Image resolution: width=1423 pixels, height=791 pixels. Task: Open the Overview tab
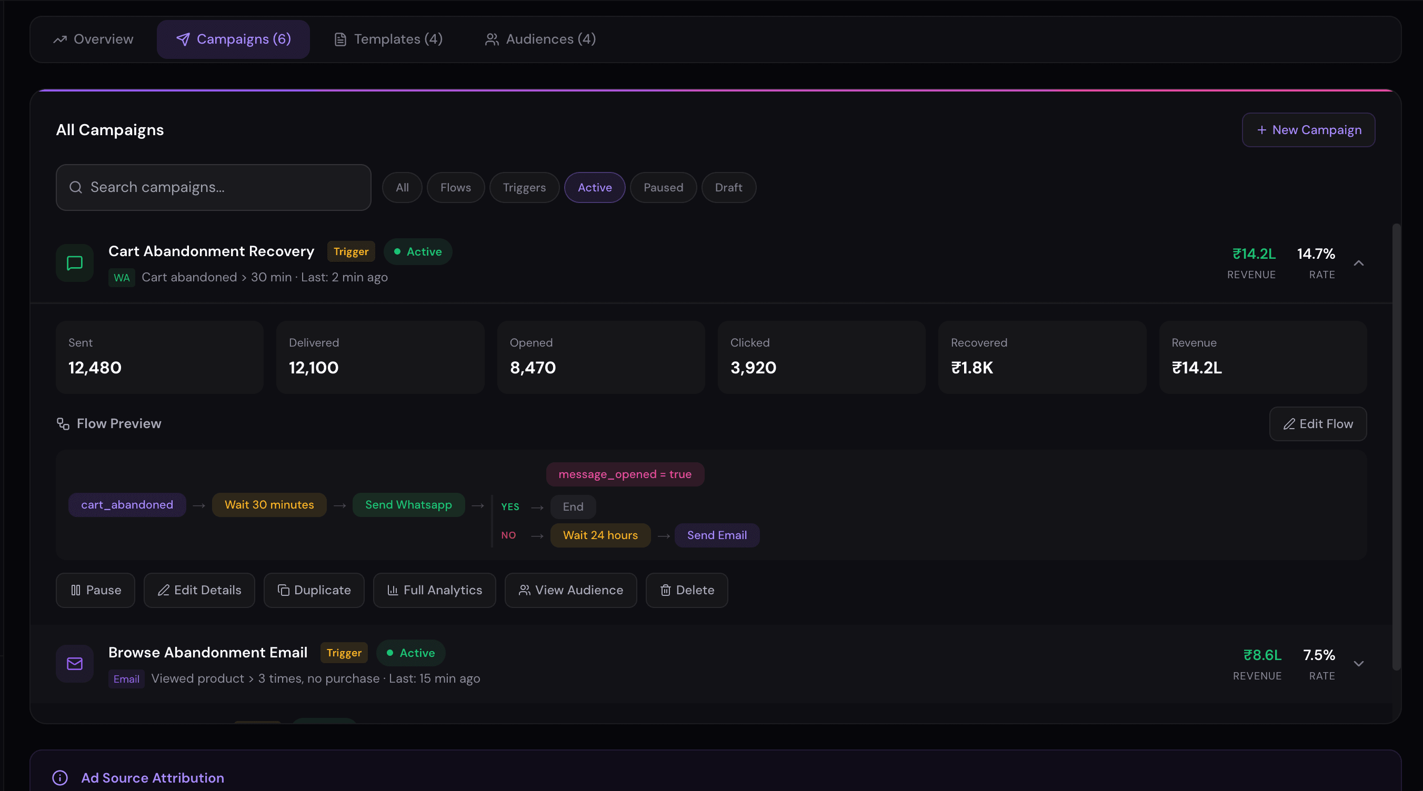[x=93, y=39]
